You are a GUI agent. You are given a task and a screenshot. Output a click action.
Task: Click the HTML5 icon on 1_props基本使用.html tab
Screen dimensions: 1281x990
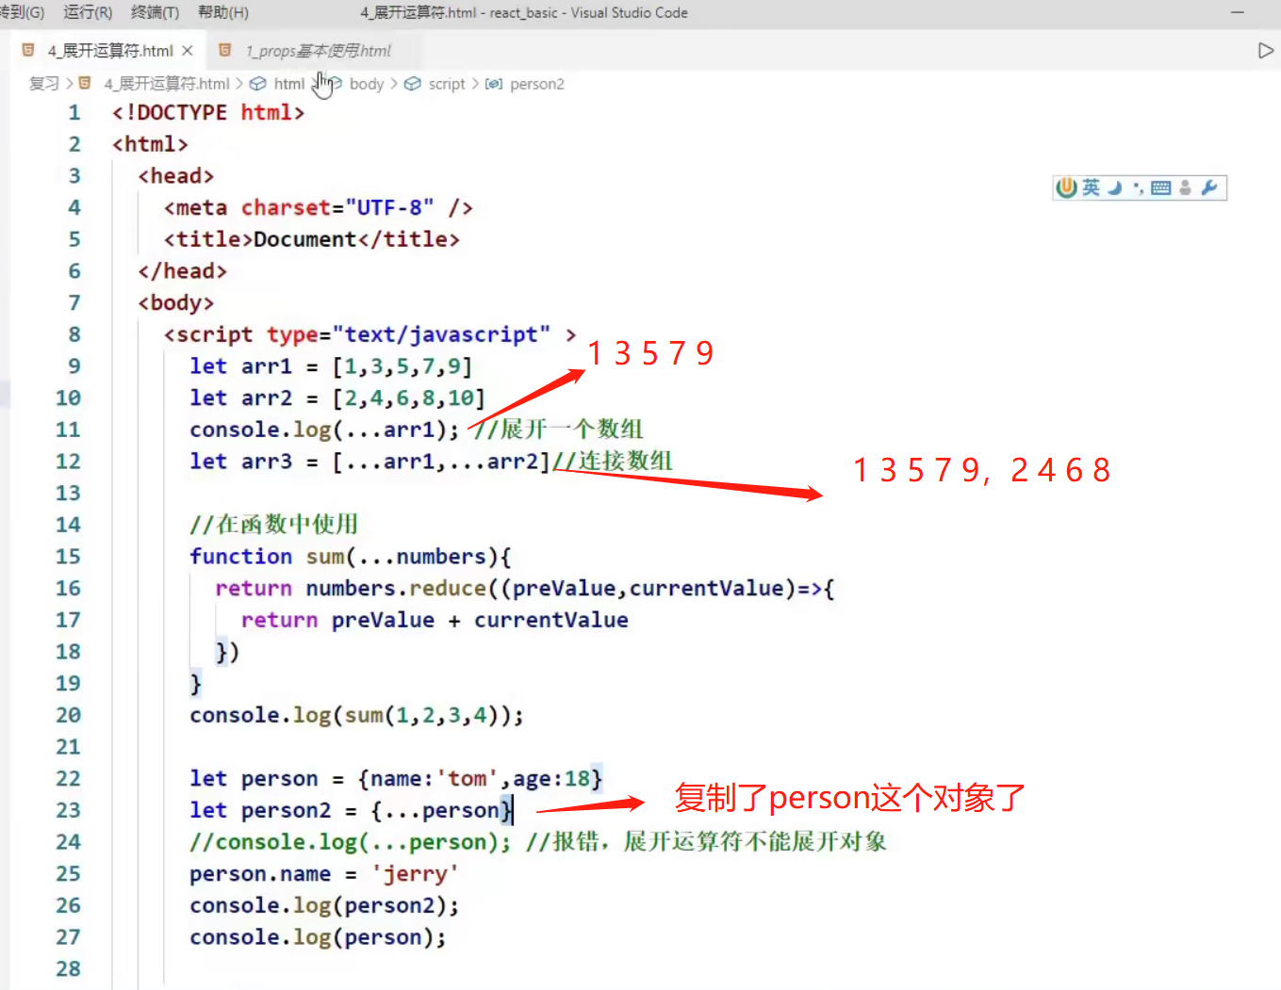click(225, 50)
